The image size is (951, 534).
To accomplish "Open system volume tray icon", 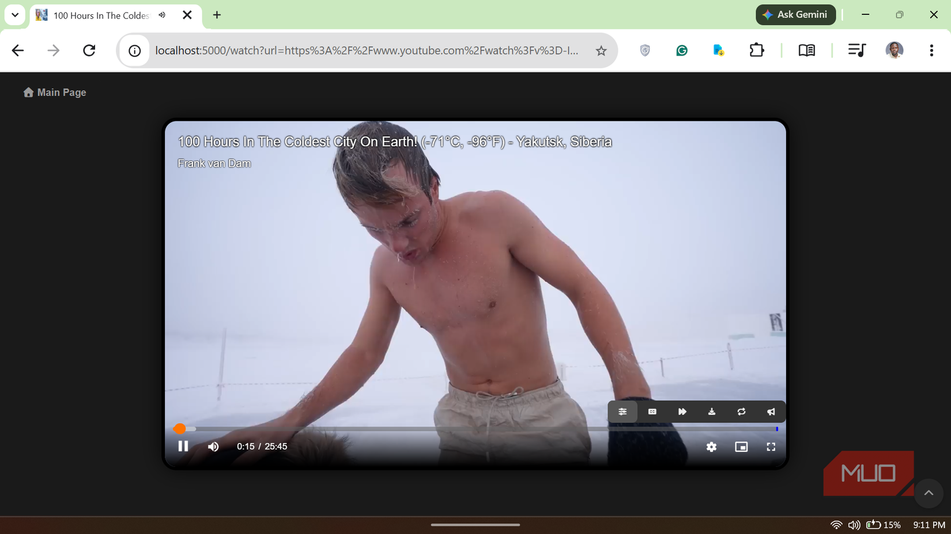I will tap(854, 525).
